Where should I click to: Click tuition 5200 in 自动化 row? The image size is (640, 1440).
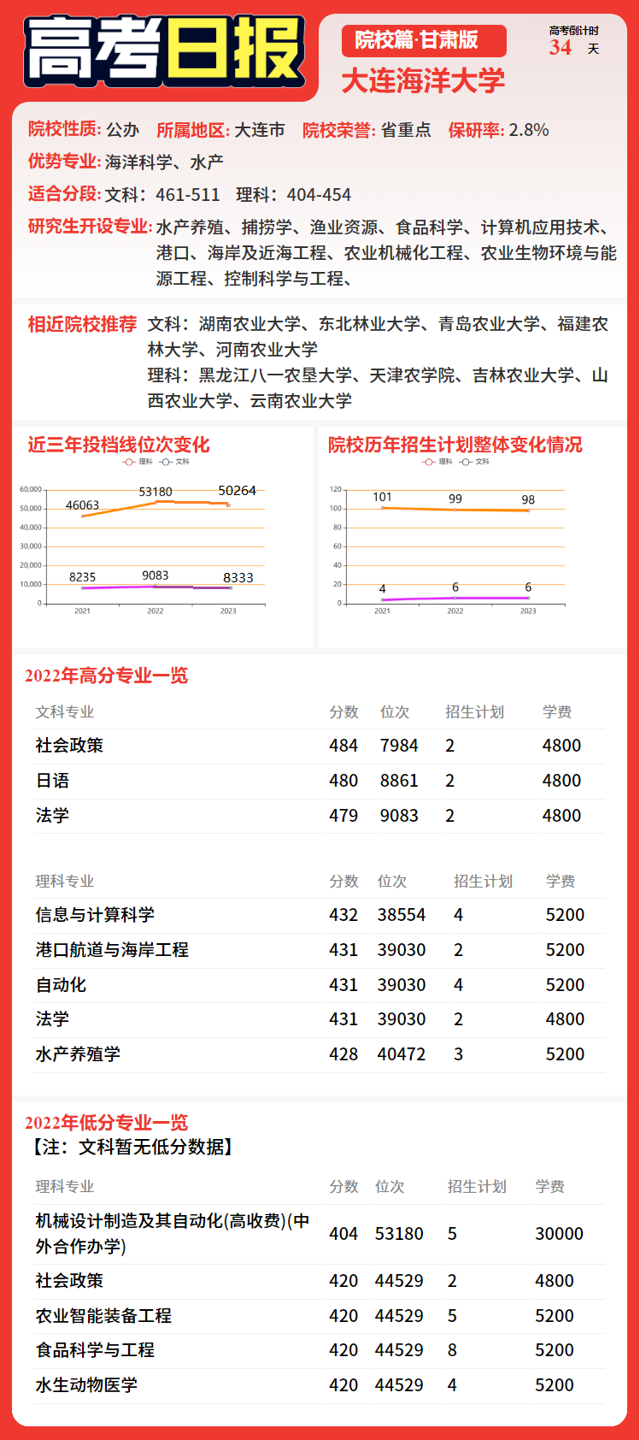(565, 985)
